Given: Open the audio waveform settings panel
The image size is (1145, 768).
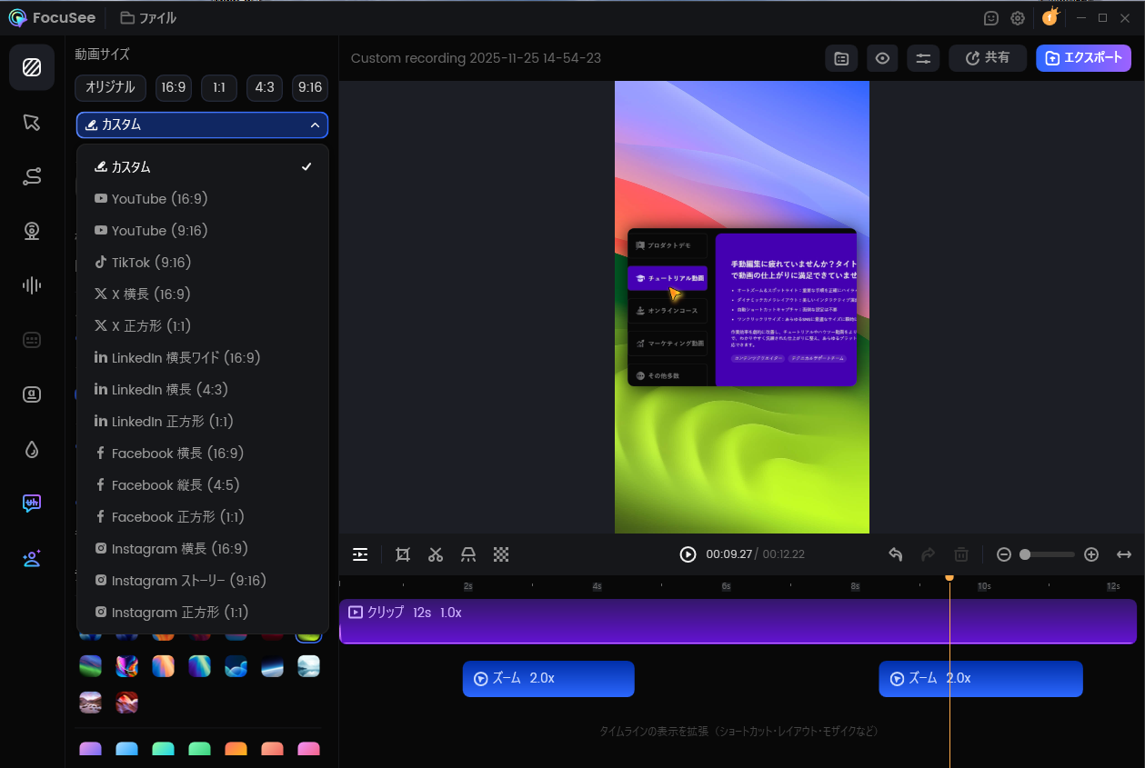Looking at the screenshot, I should click(x=32, y=285).
